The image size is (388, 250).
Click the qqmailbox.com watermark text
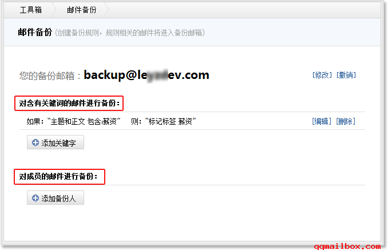click(347, 246)
